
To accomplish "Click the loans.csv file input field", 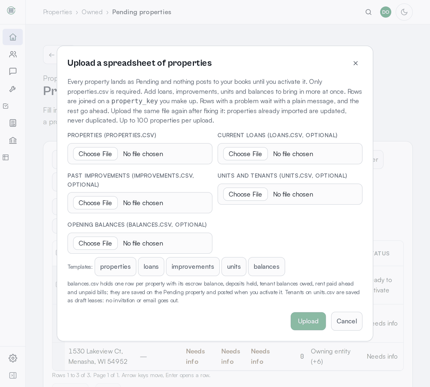I will 290,154.
